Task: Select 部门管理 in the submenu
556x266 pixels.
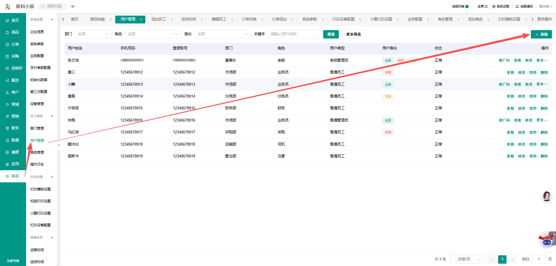Action: tap(37, 129)
